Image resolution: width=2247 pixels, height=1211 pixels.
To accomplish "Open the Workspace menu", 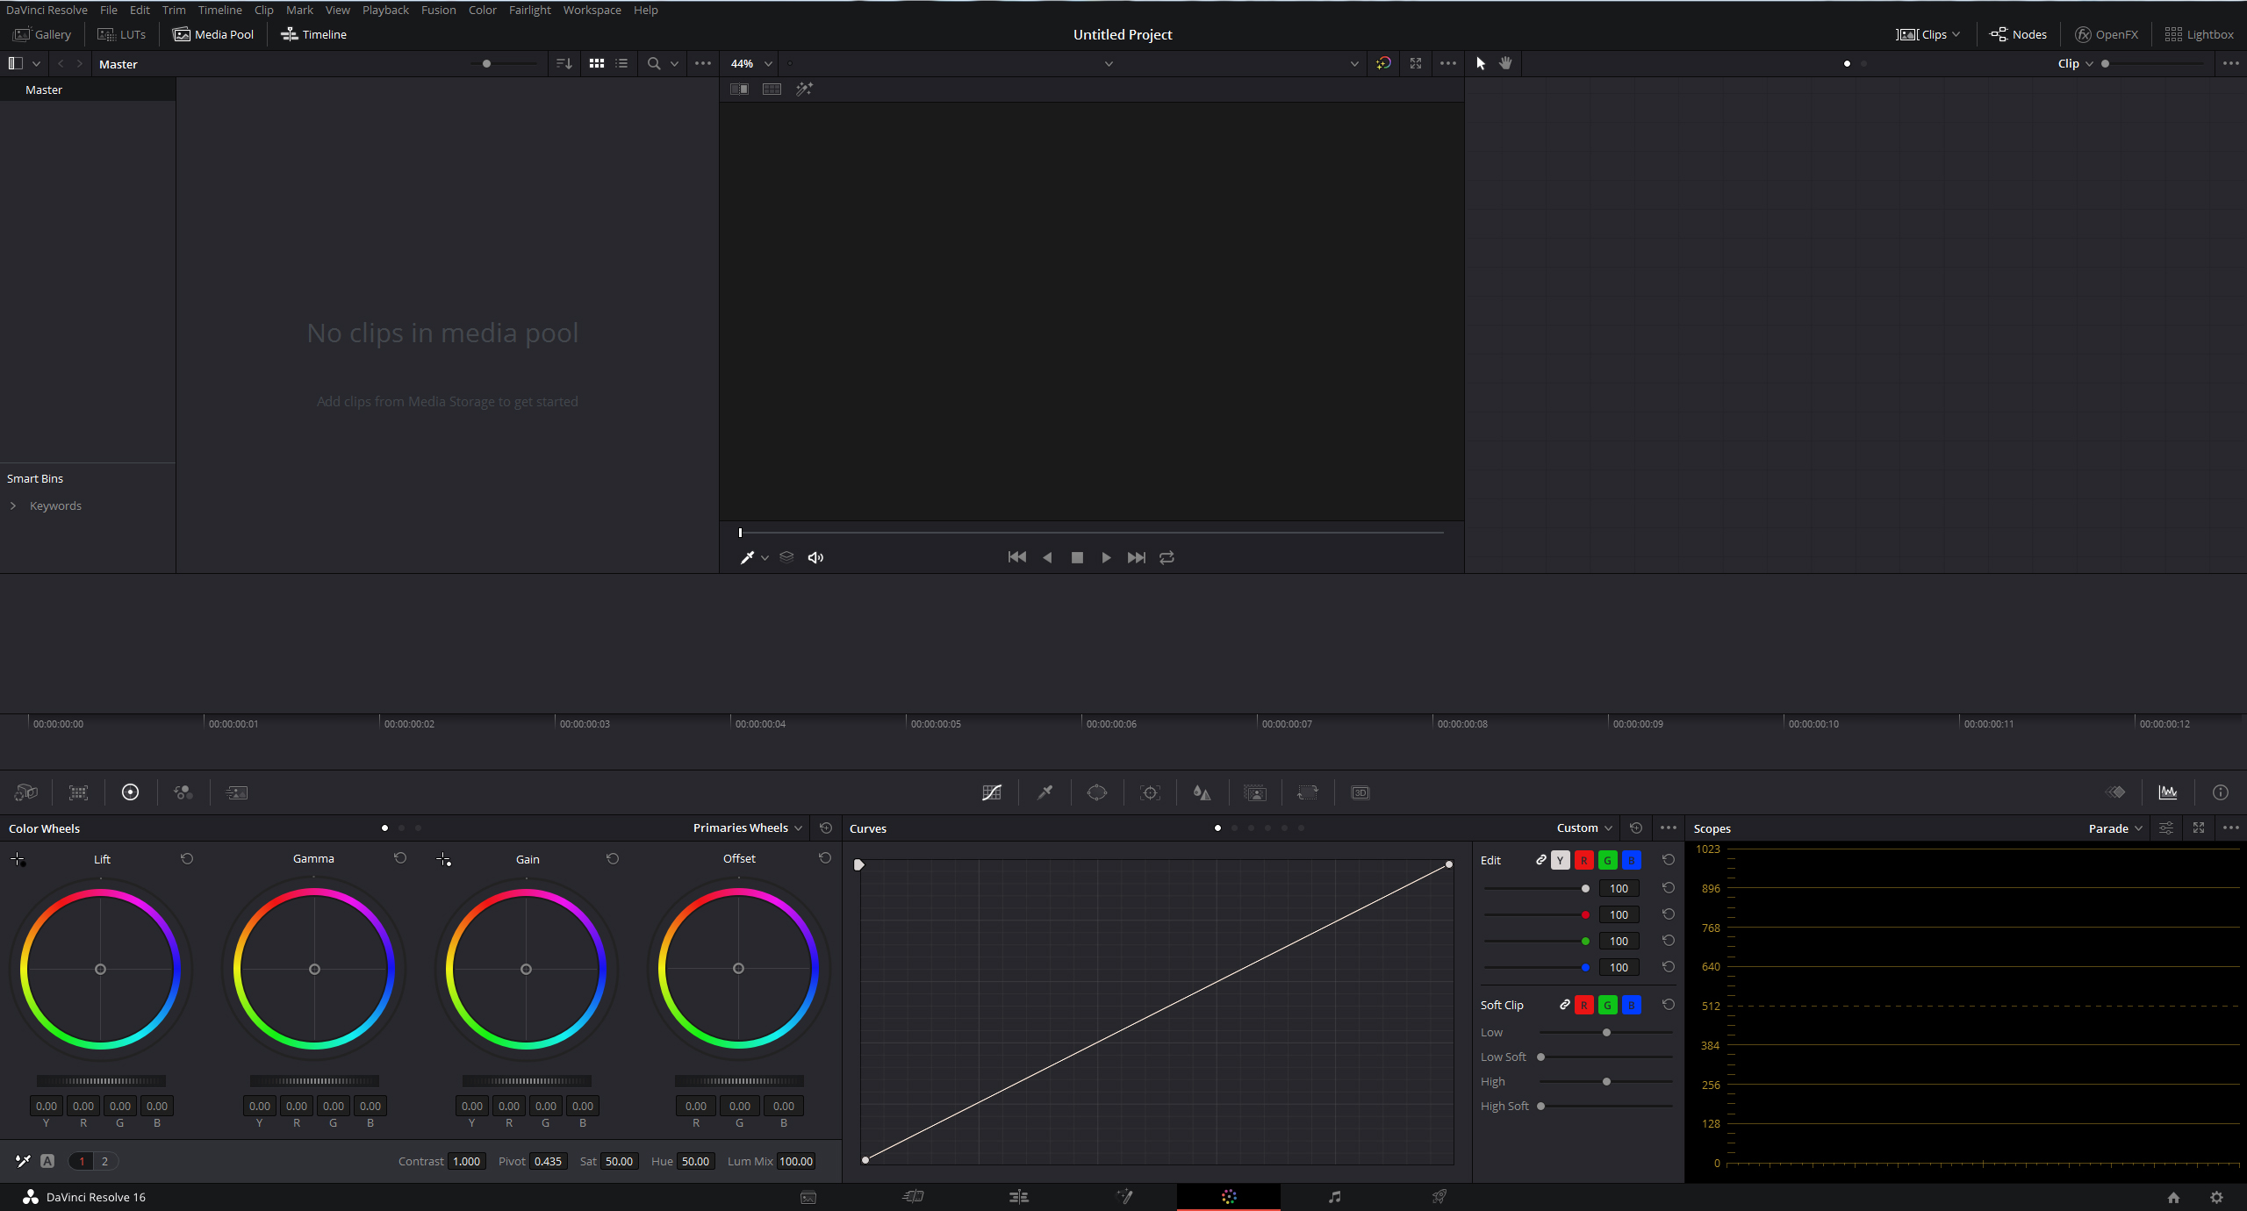I will (592, 10).
